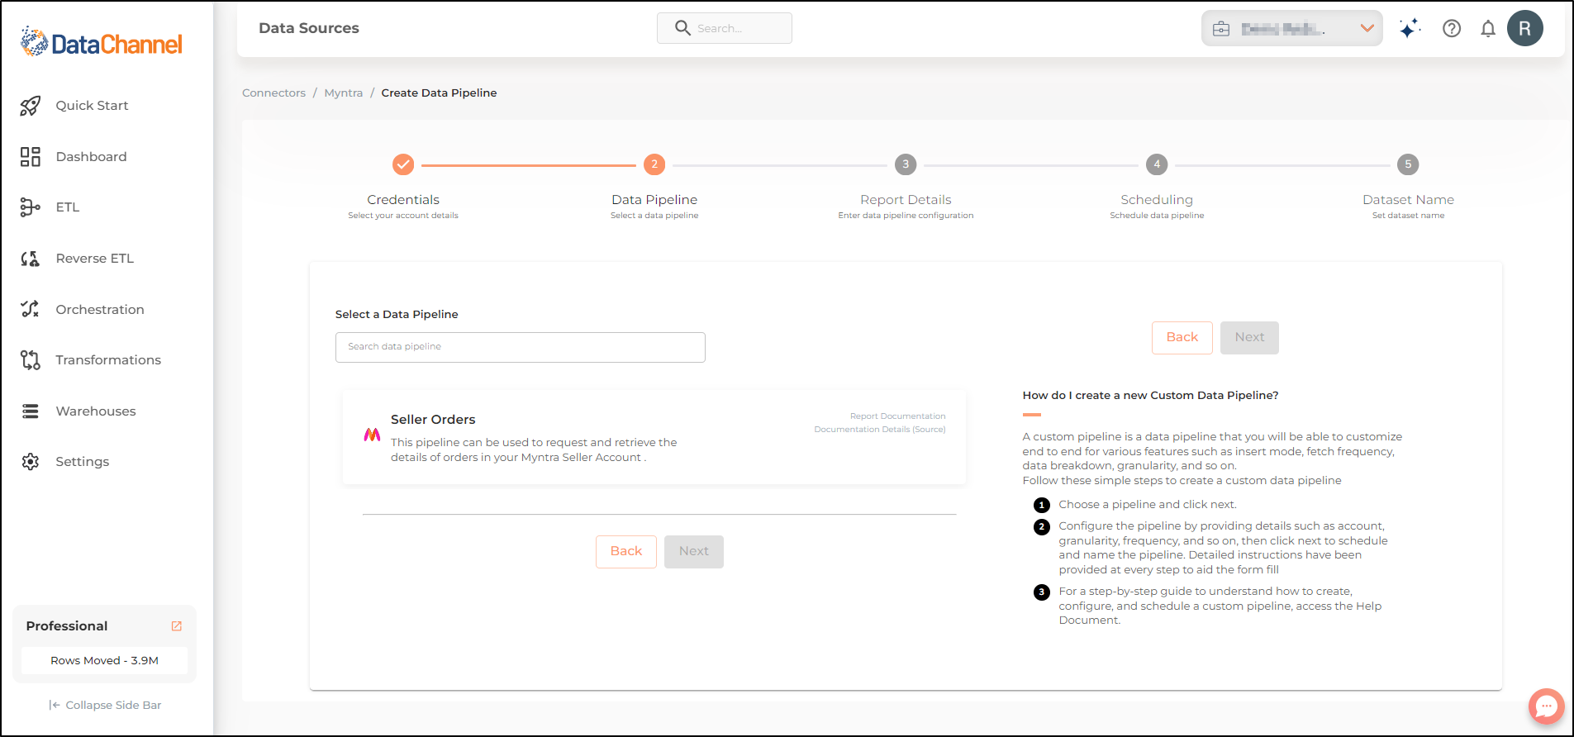This screenshot has width=1574, height=737.
Task: Open the AI sparkle assistant icon
Action: click(x=1410, y=29)
